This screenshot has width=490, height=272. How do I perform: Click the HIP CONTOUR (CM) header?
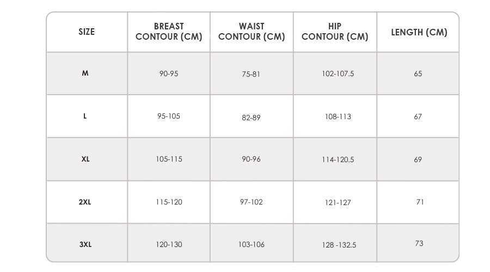(x=335, y=32)
